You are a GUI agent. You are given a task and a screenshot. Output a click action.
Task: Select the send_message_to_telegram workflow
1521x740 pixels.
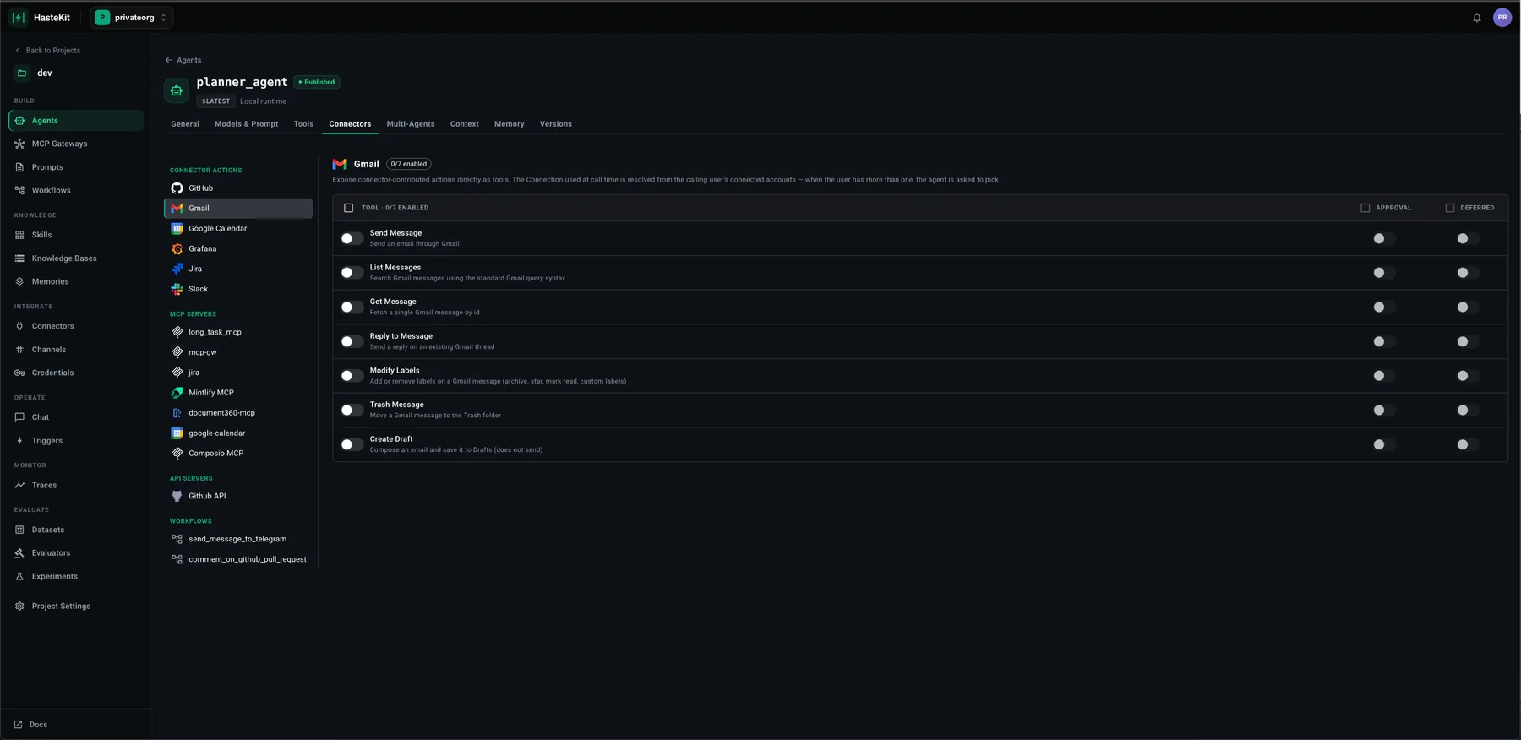point(238,539)
